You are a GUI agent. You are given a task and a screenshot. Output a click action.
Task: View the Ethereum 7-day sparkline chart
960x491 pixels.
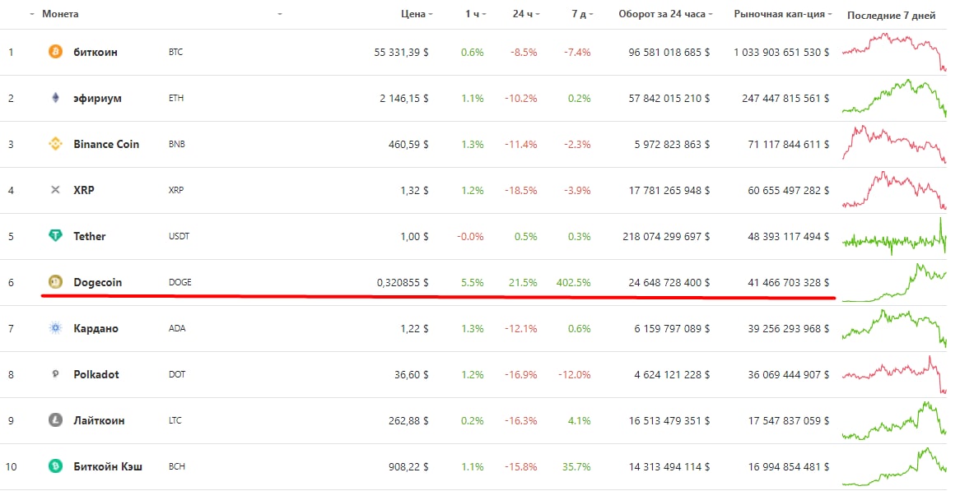894,98
